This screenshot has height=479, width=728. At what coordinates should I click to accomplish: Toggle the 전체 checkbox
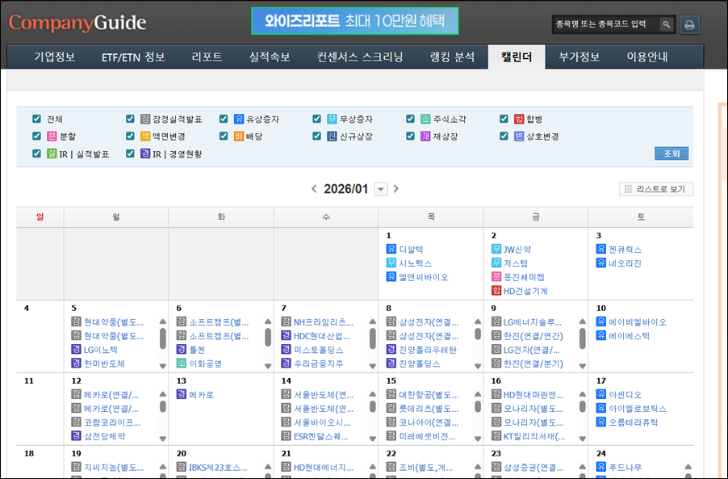pyautogui.click(x=36, y=119)
